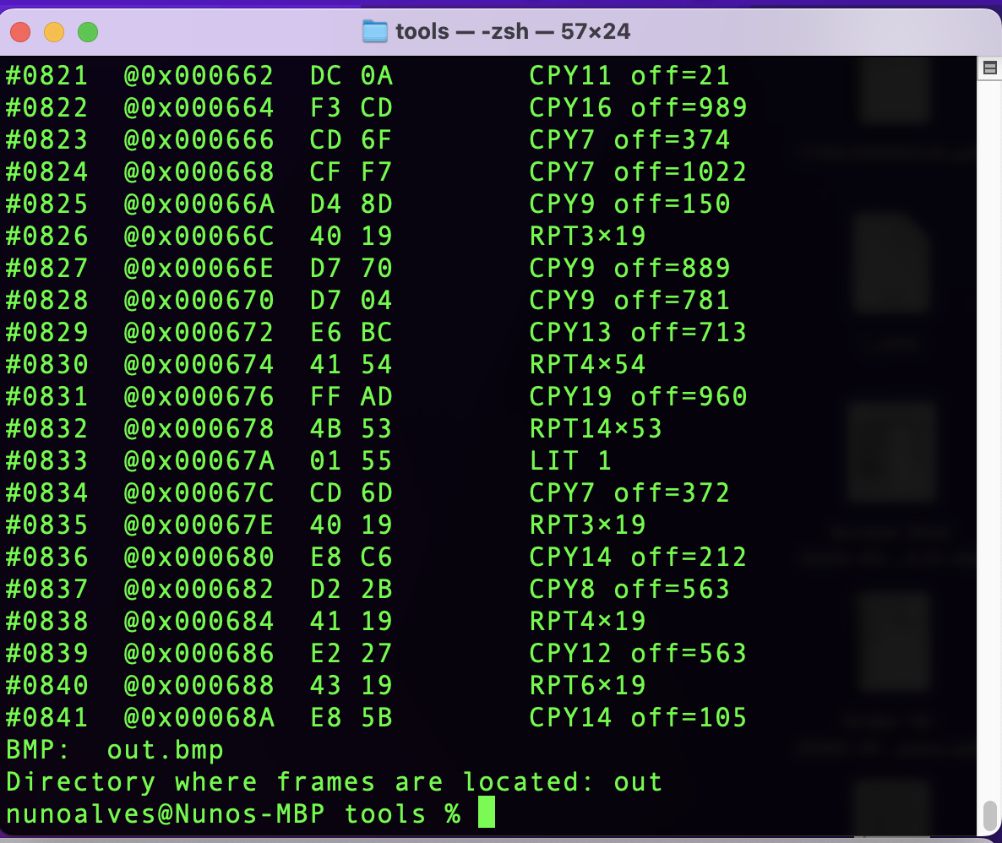Zoom the terminal with green button
The width and height of the screenshot is (1002, 843).
[x=88, y=31]
